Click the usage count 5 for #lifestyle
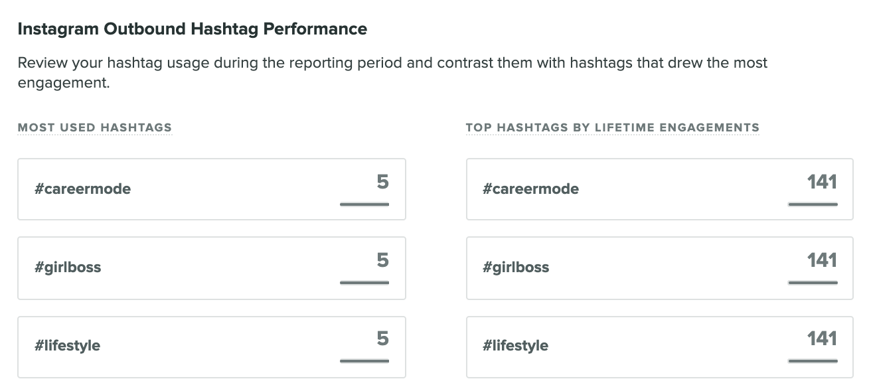 pyautogui.click(x=382, y=339)
